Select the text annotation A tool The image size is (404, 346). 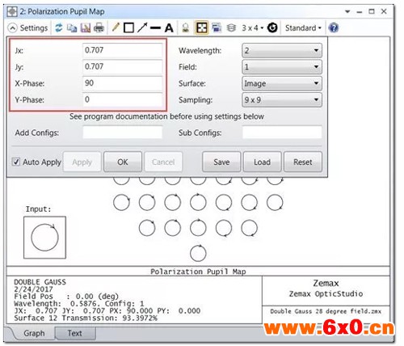pos(169,27)
